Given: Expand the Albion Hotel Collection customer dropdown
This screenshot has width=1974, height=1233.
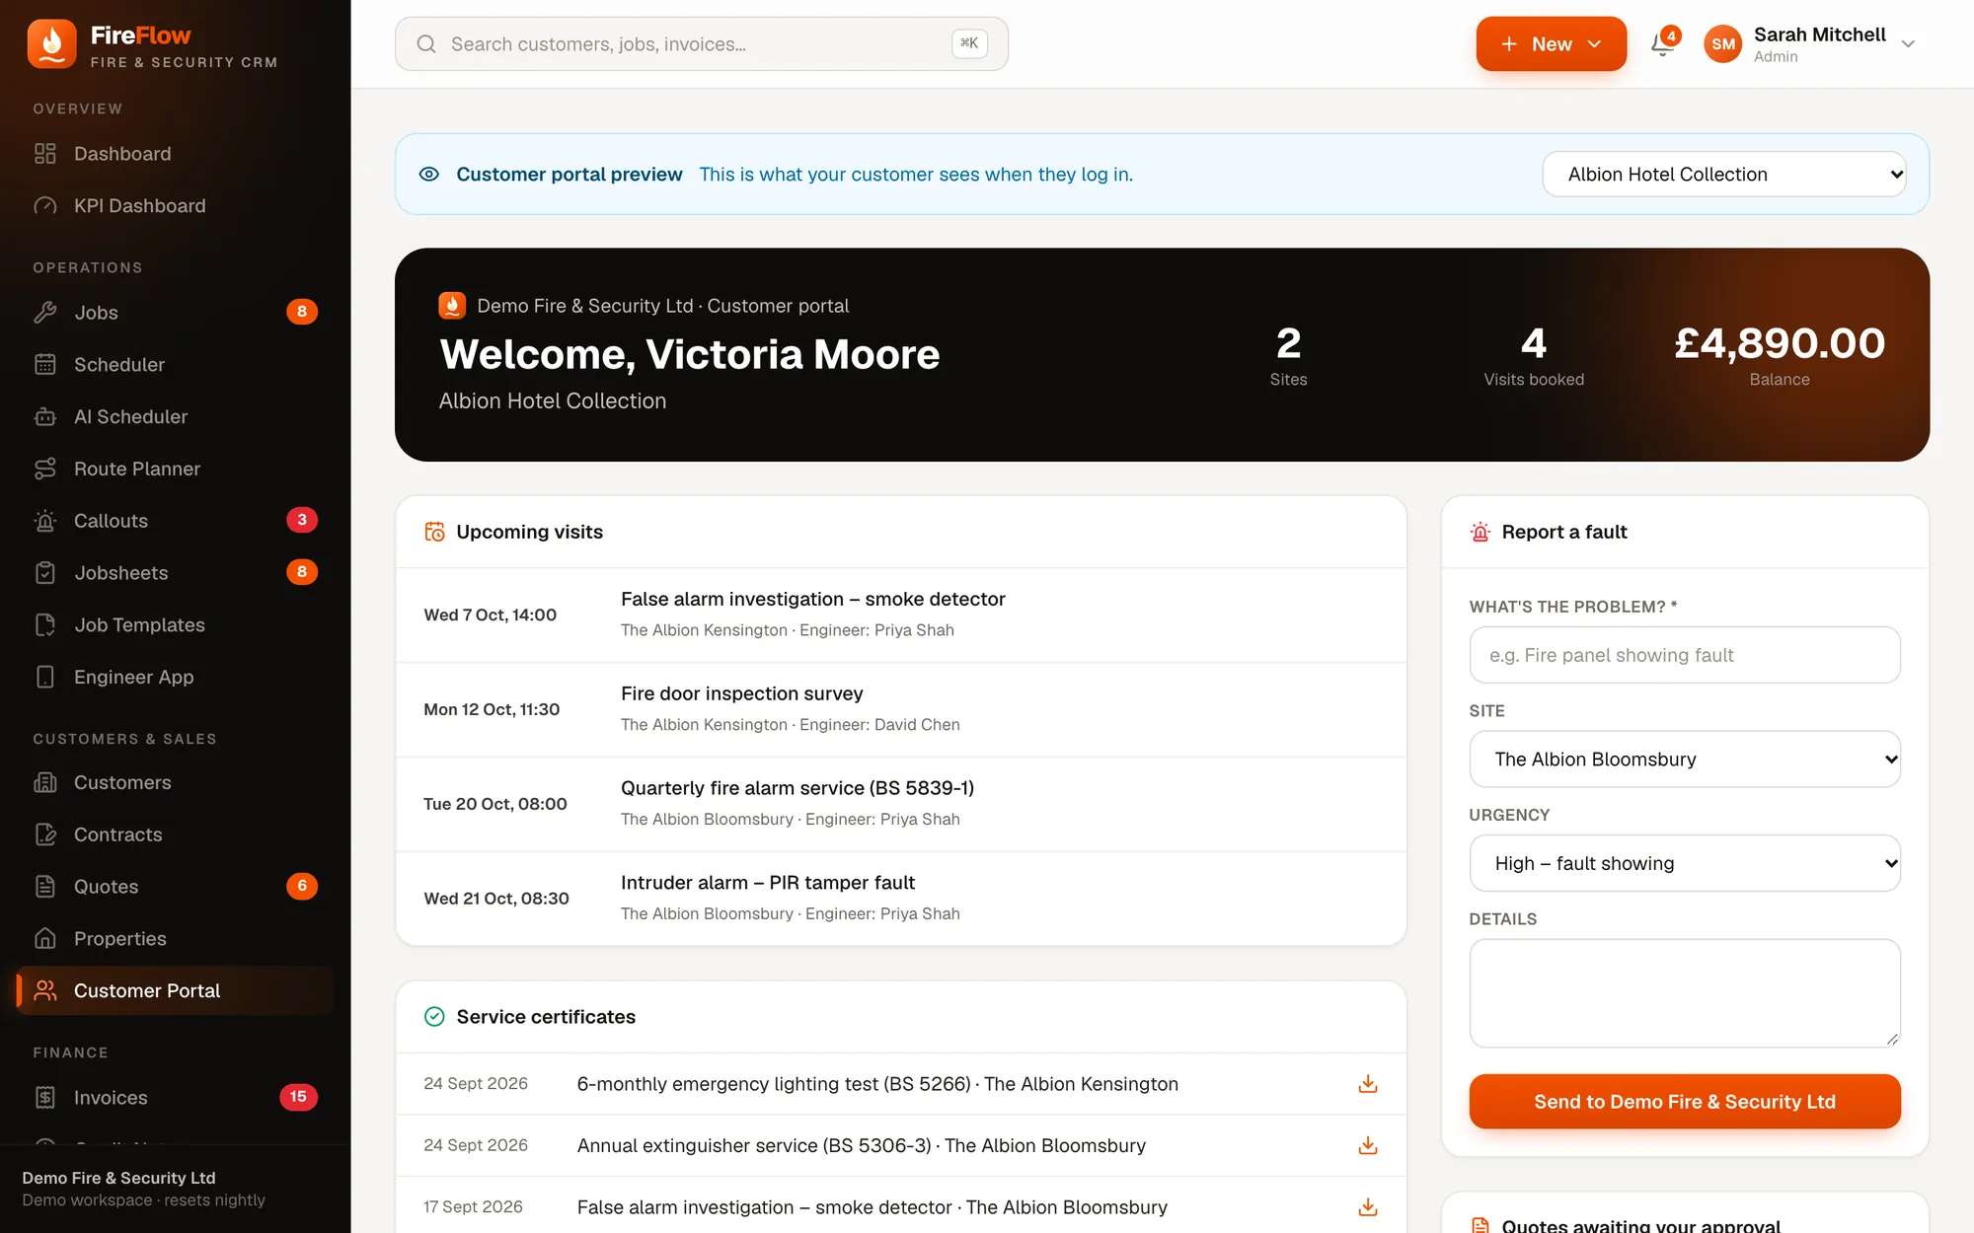Looking at the screenshot, I should tap(1724, 175).
